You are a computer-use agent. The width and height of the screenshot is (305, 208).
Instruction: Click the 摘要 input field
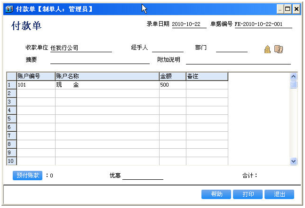pyautogui.click(x=100, y=60)
